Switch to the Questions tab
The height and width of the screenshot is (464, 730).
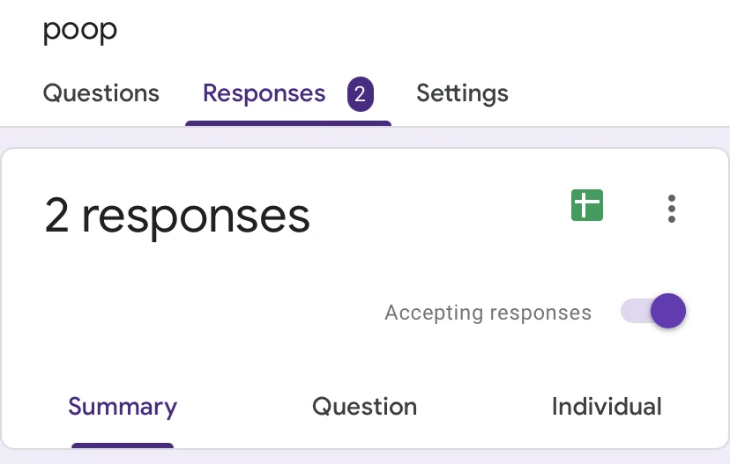[101, 93]
